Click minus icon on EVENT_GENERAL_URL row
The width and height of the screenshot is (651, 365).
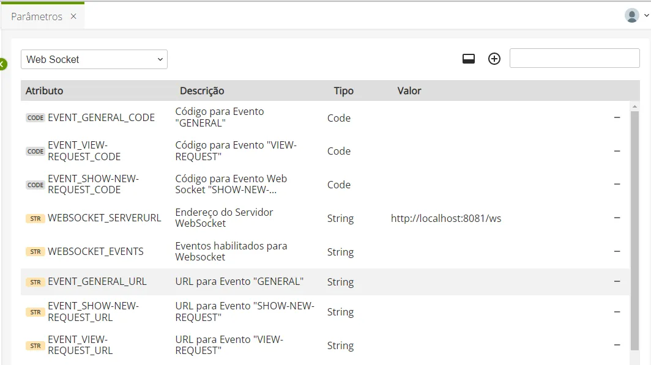[617, 281]
